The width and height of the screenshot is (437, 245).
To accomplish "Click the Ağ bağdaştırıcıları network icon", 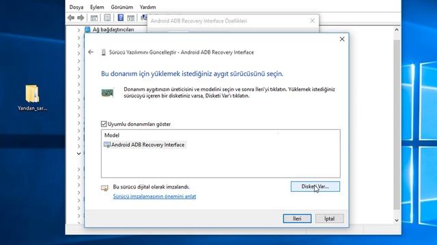I will 87,29.
